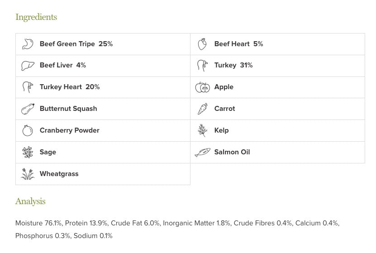Viewport: 376px width, 253px height.
Task: Click the Phosphorus 0.3%, Sodium 0.1% line
Action: tap(64, 236)
